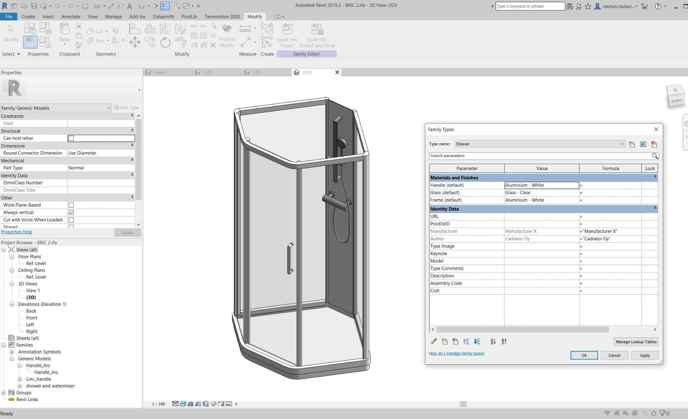Click the Family Types horizontal scrollbar

pyautogui.click(x=522, y=329)
